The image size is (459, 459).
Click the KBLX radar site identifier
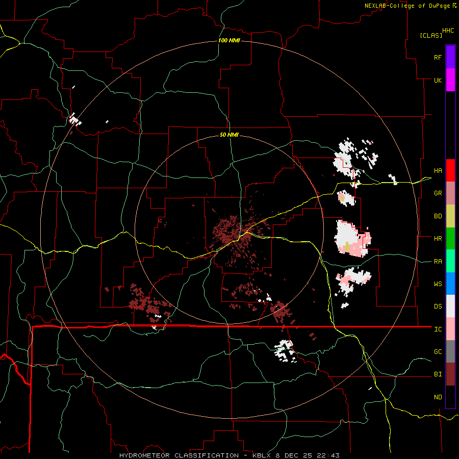263,455
